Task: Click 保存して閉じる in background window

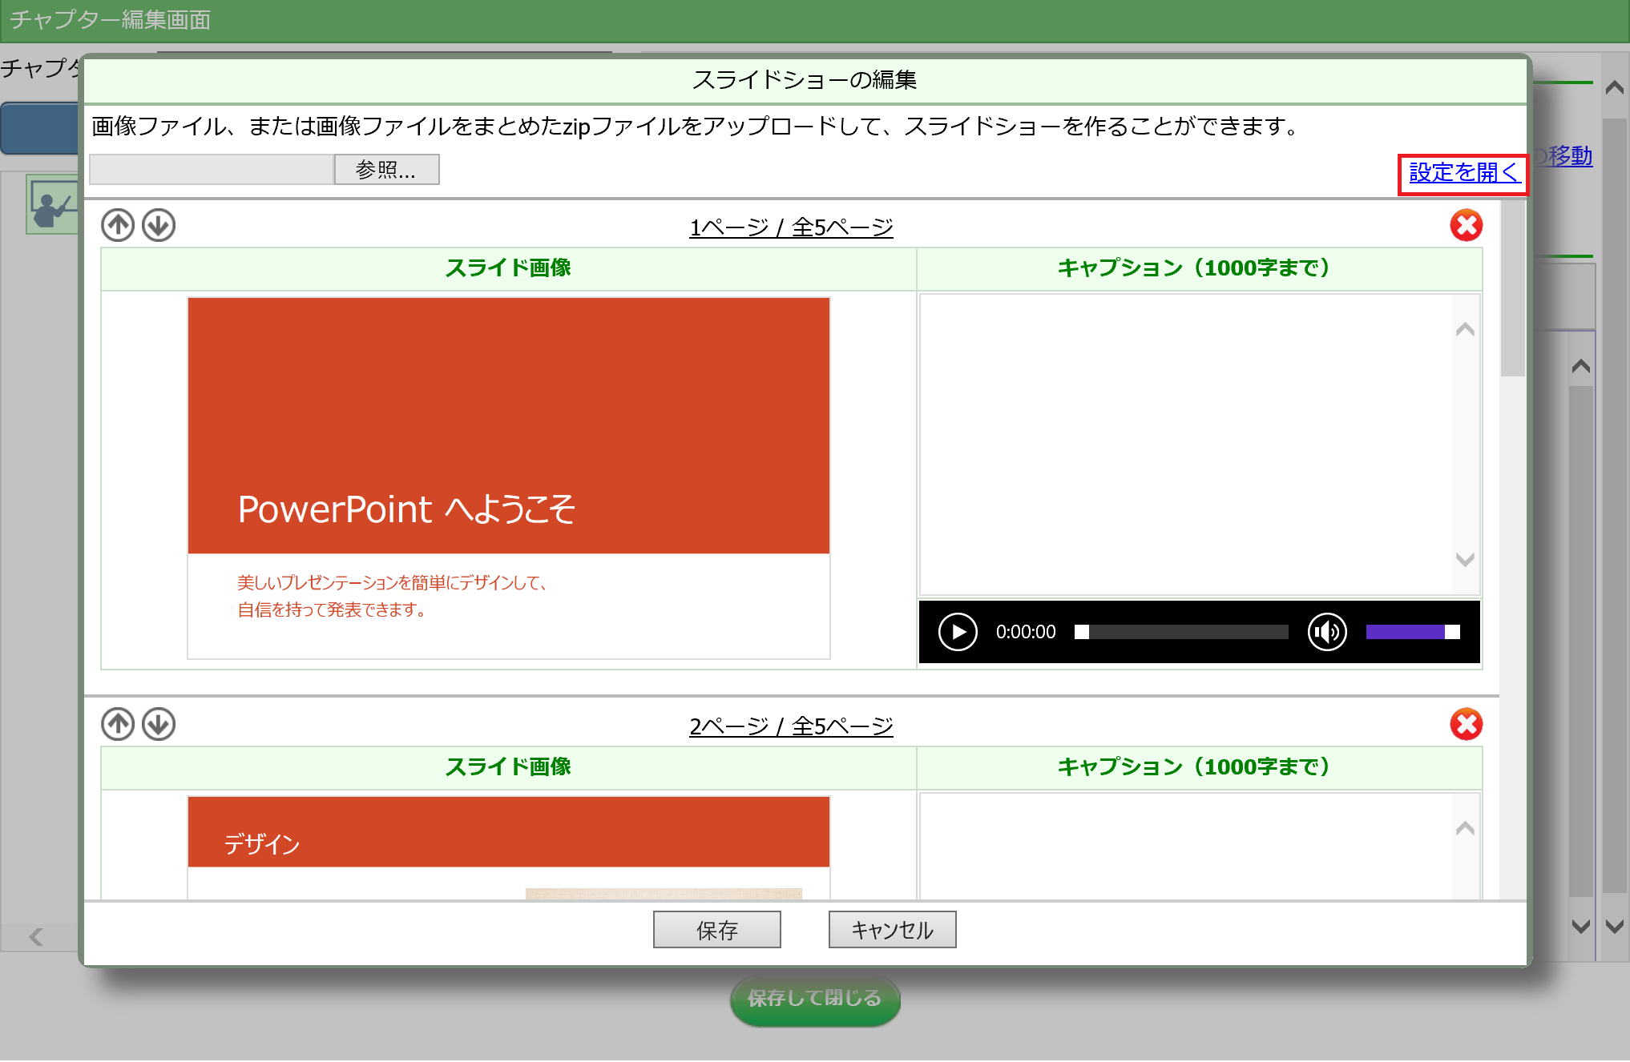Action: [x=815, y=999]
